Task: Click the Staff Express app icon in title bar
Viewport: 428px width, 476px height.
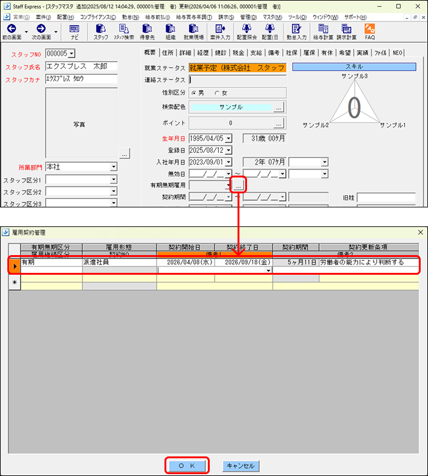Action: coord(7,6)
